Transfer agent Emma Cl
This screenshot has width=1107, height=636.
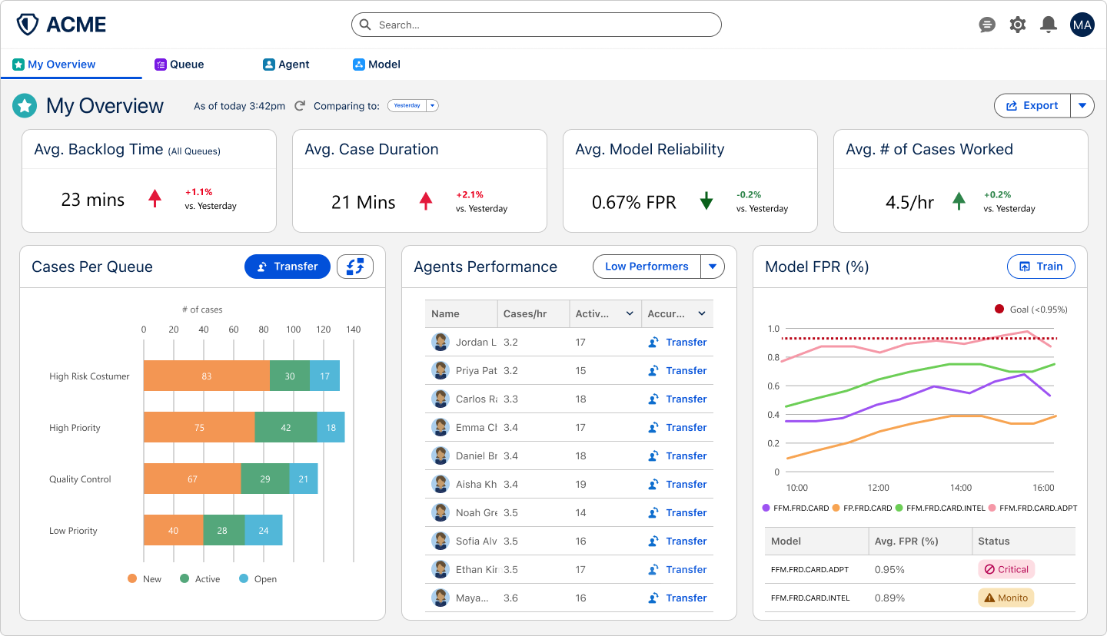[677, 428]
